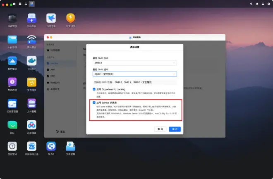Viewport: 273px width, 179px height.
Task: Open the DLNA desktop icon
Action: [51, 146]
